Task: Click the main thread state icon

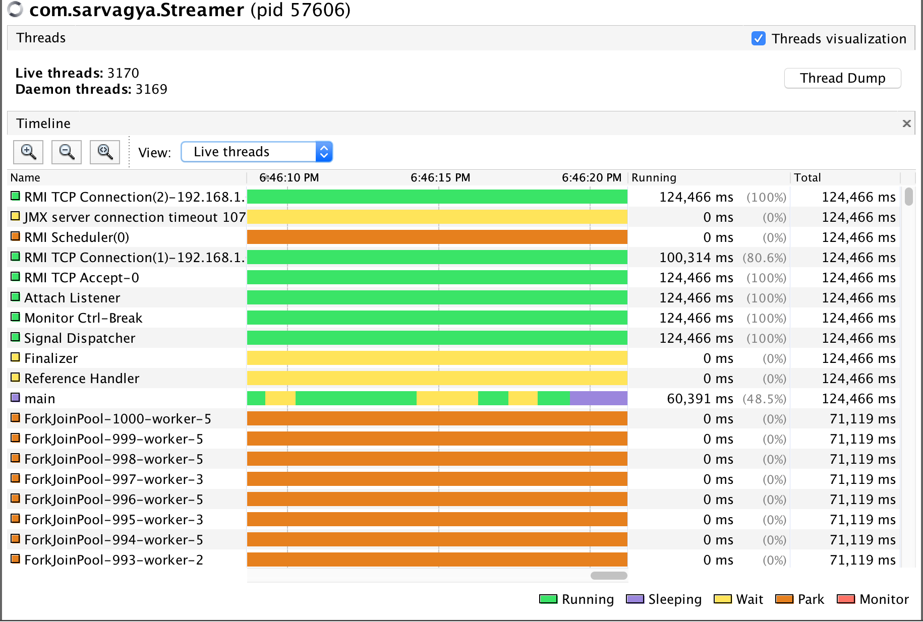Action: [x=16, y=398]
